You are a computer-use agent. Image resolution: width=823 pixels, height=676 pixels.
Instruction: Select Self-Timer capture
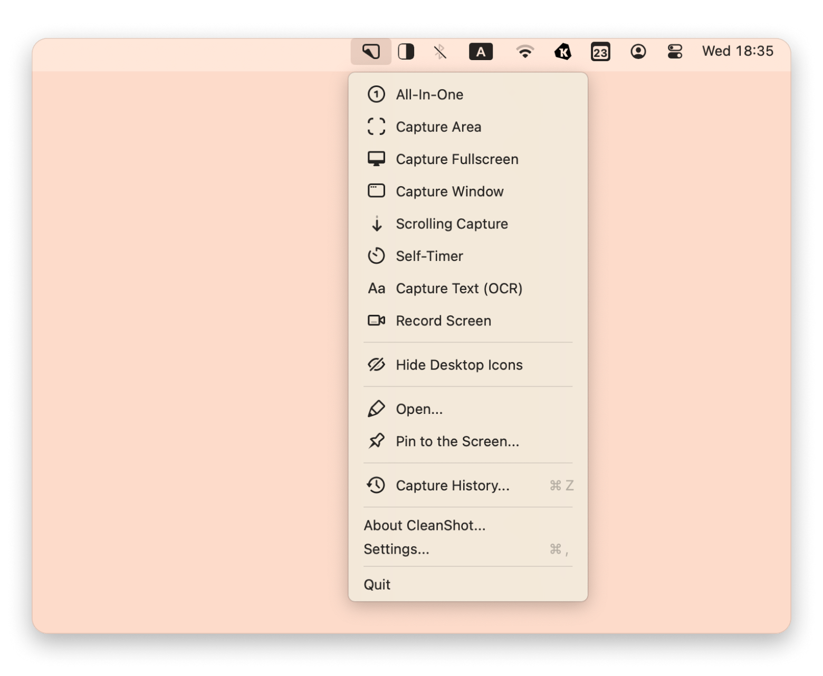coord(429,256)
